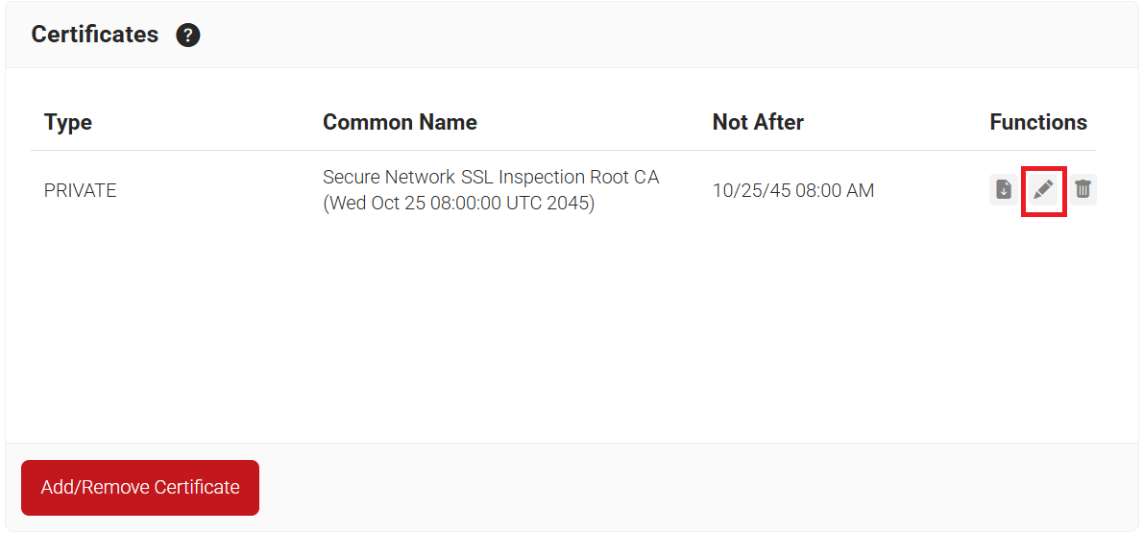Select the PRIVATE type cell
The height and width of the screenshot is (533, 1143).
tap(81, 190)
